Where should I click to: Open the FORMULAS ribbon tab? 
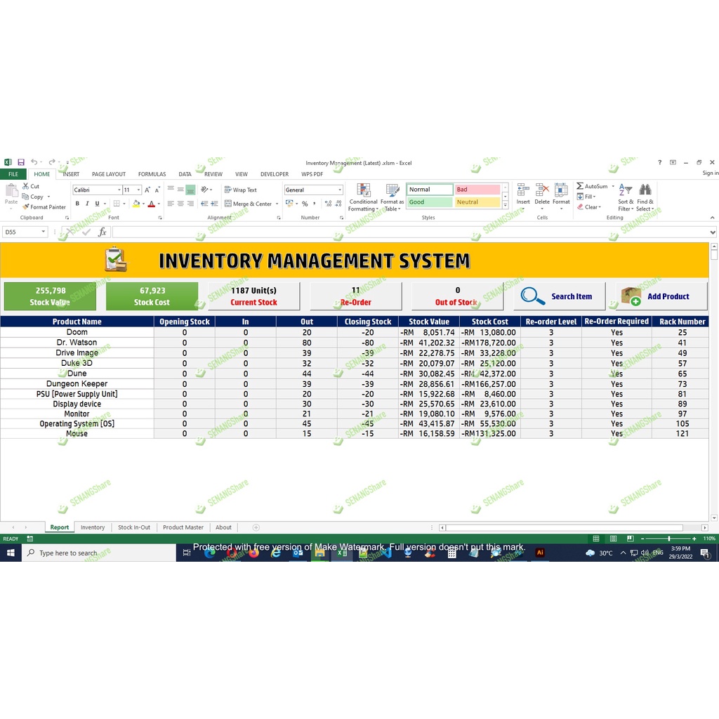(152, 174)
